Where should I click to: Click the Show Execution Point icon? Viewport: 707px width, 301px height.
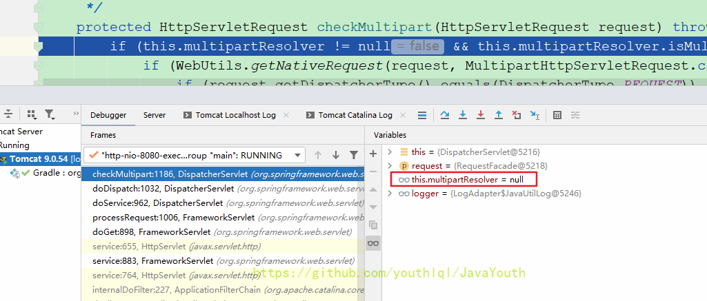[422, 115]
